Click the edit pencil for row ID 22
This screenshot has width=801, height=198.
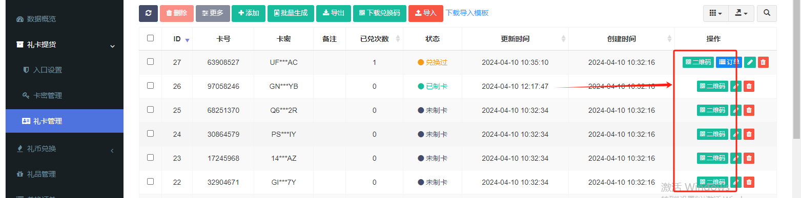[x=736, y=182]
